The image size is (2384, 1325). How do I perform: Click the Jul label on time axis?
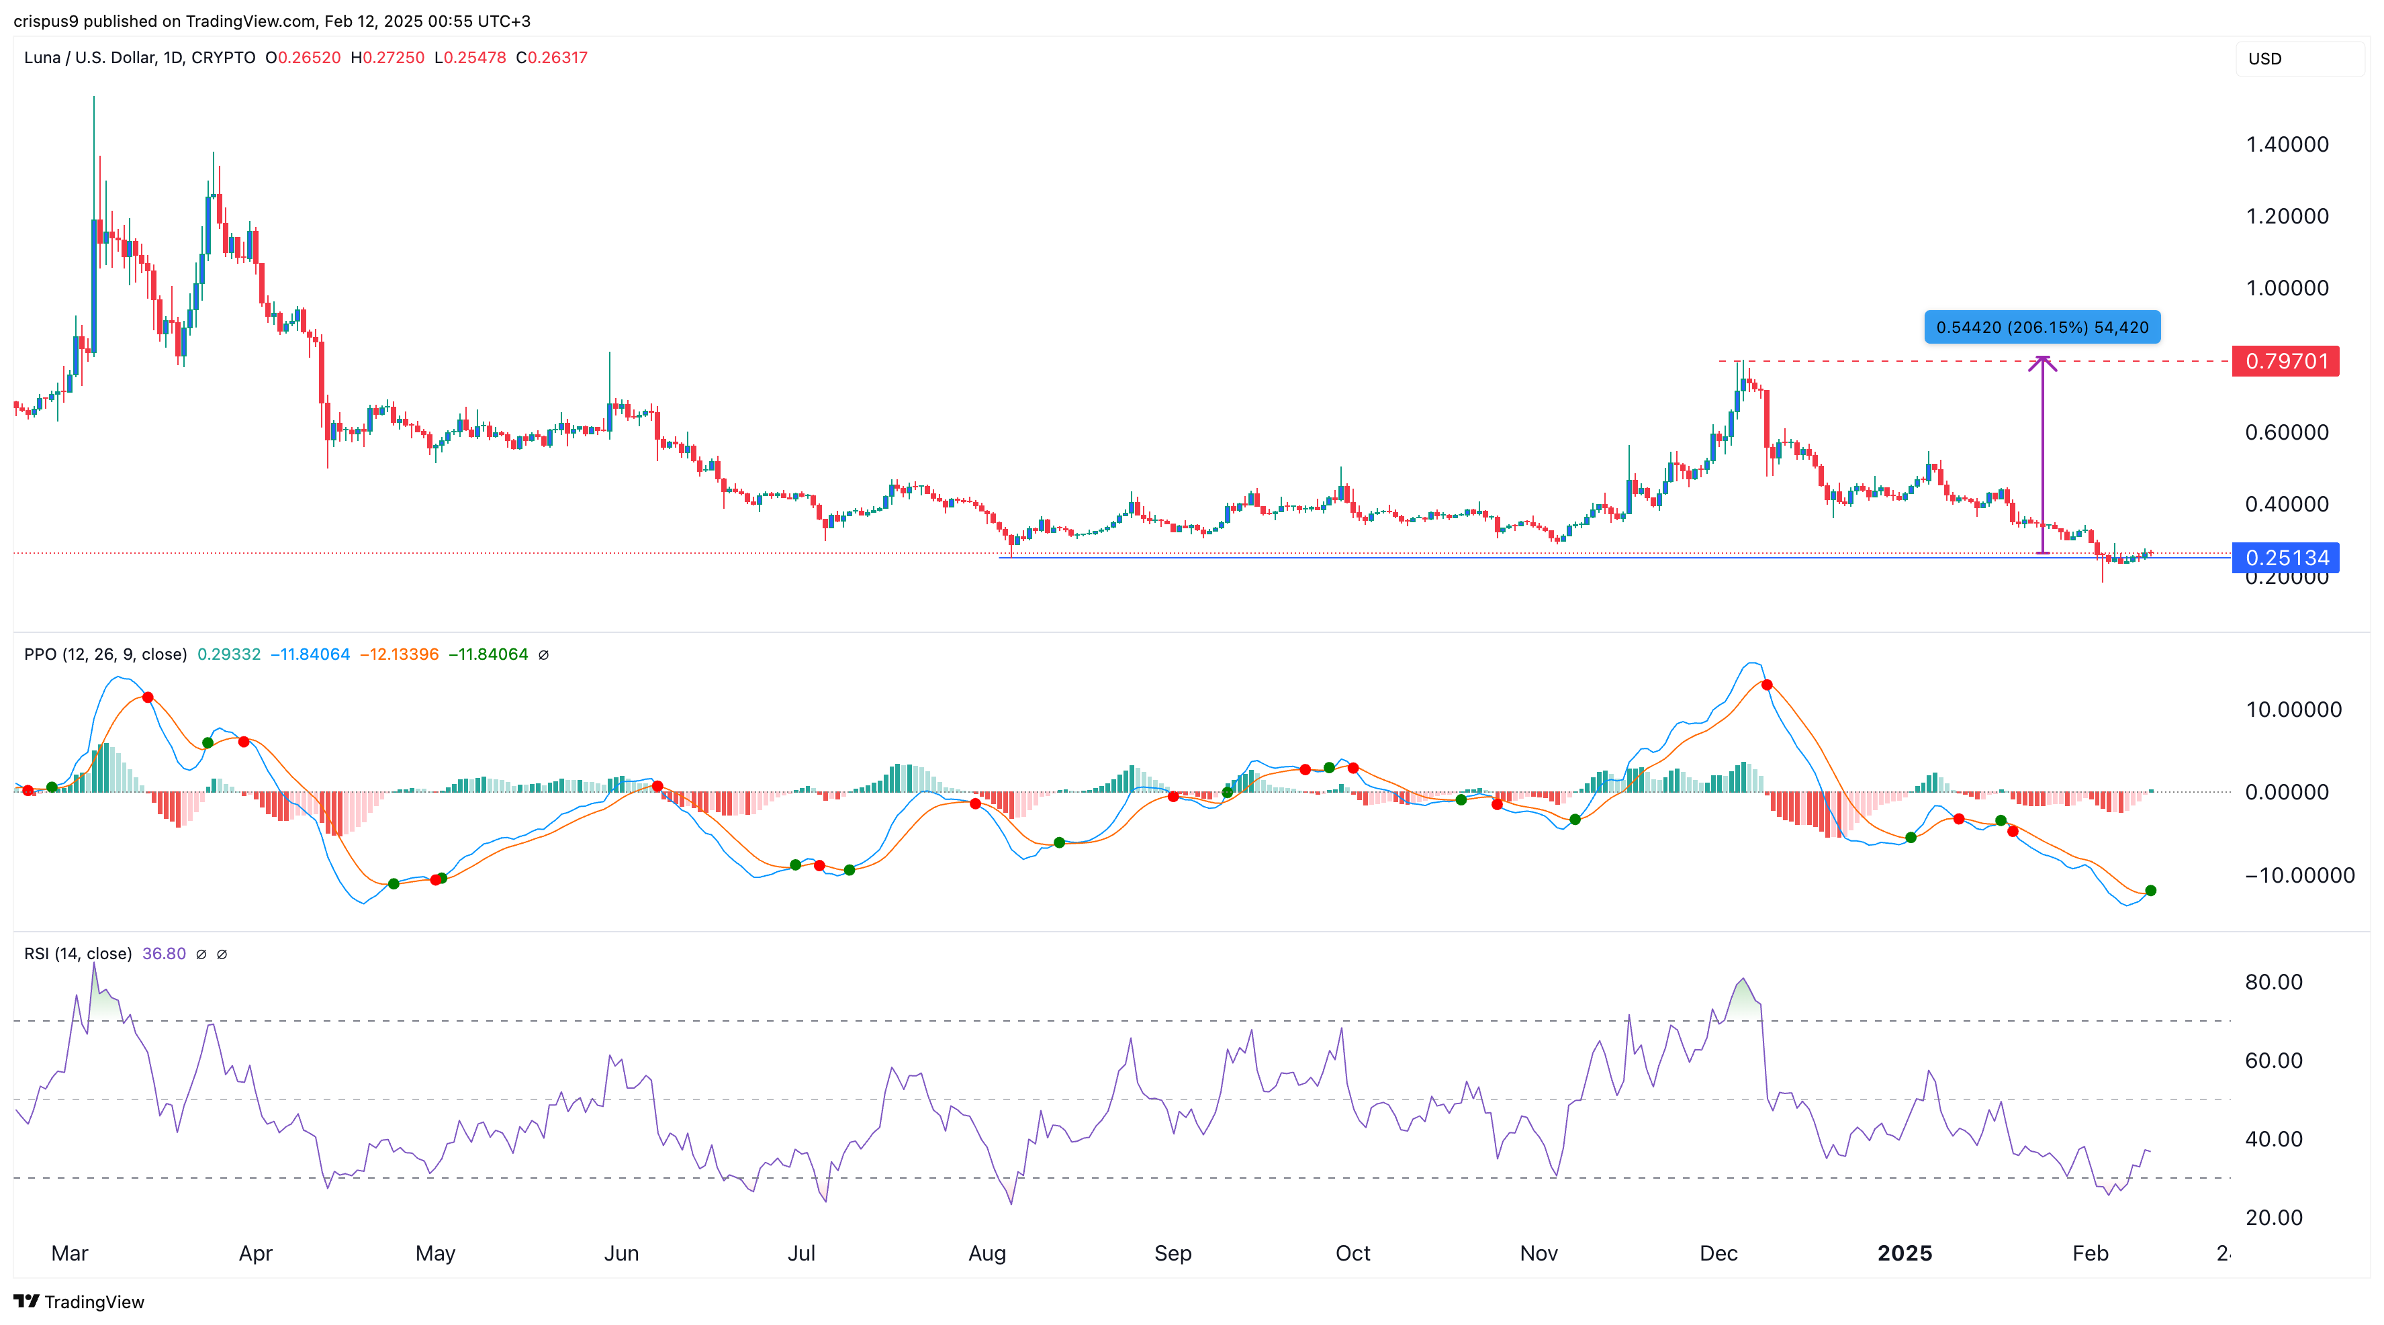800,1254
